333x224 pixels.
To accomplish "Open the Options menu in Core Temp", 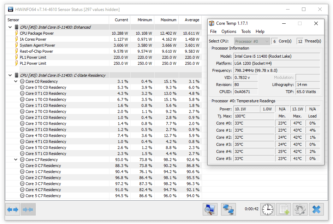I will pyautogui.click(x=229, y=31).
